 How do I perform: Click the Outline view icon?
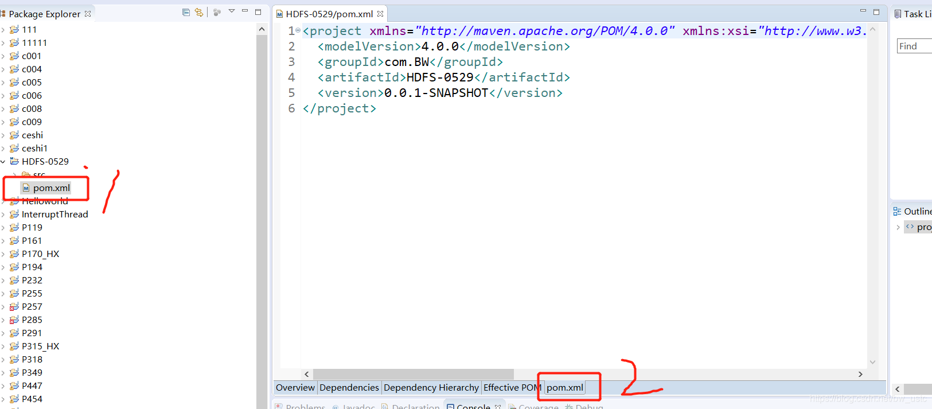pyautogui.click(x=897, y=211)
